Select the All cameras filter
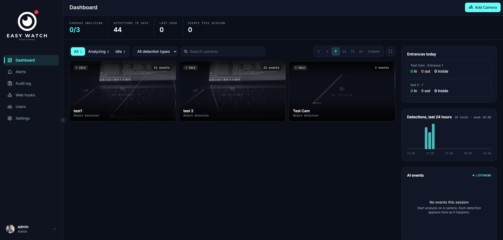The width and height of the screenshot is (503, 240). pyautogui.click(x=78, y=51)
